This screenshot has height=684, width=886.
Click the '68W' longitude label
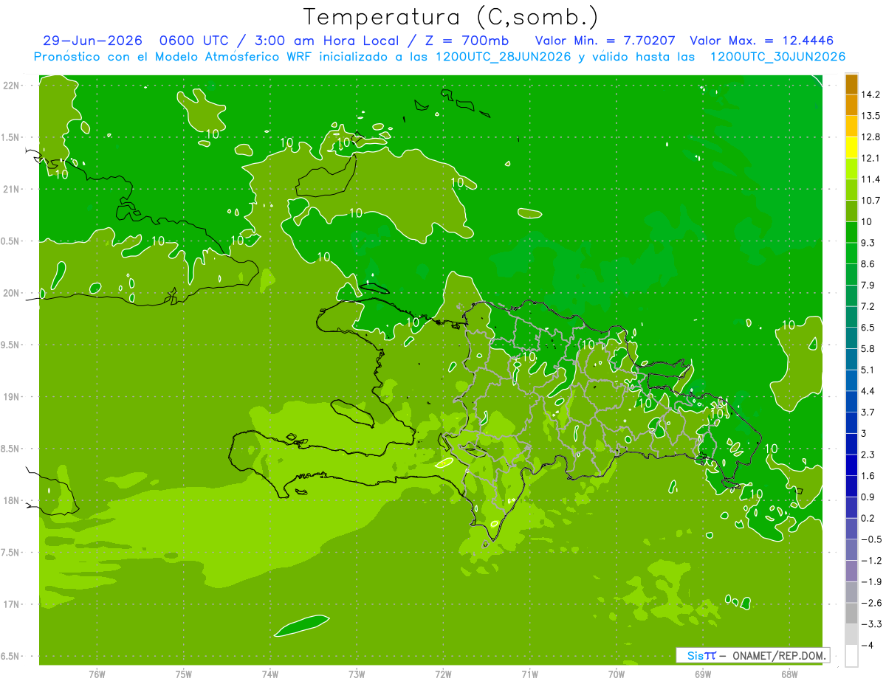pos(789,674)
